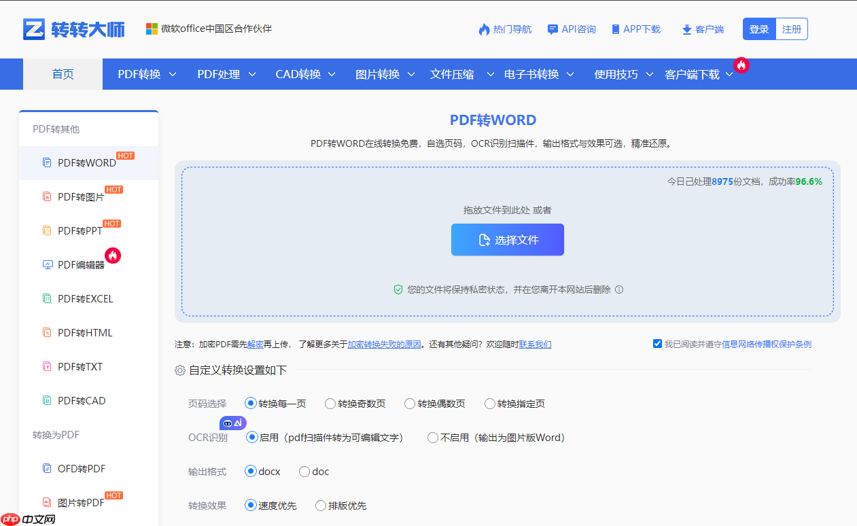Click the Microsoft Office partner logo

pyautogui.click(x=152, y=29)
